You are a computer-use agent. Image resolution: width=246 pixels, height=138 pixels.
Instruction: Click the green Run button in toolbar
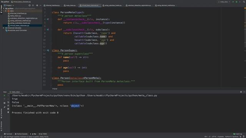click(233, 2)
